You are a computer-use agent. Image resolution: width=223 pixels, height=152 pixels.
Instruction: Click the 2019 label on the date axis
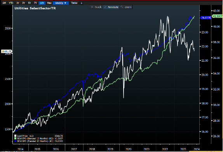[110, 149]
